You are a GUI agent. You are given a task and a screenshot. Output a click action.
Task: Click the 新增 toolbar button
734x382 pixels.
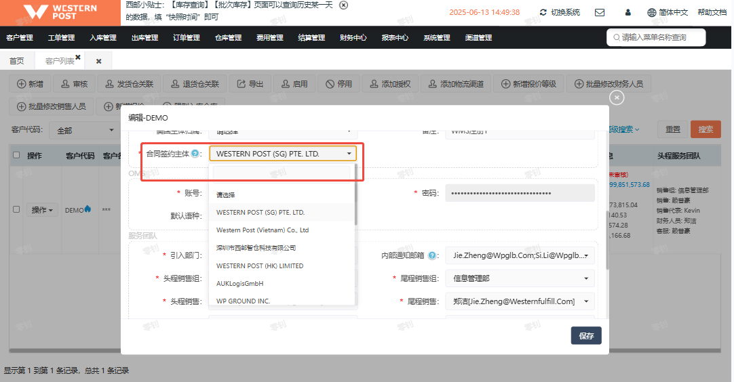[x=30, y=84]
